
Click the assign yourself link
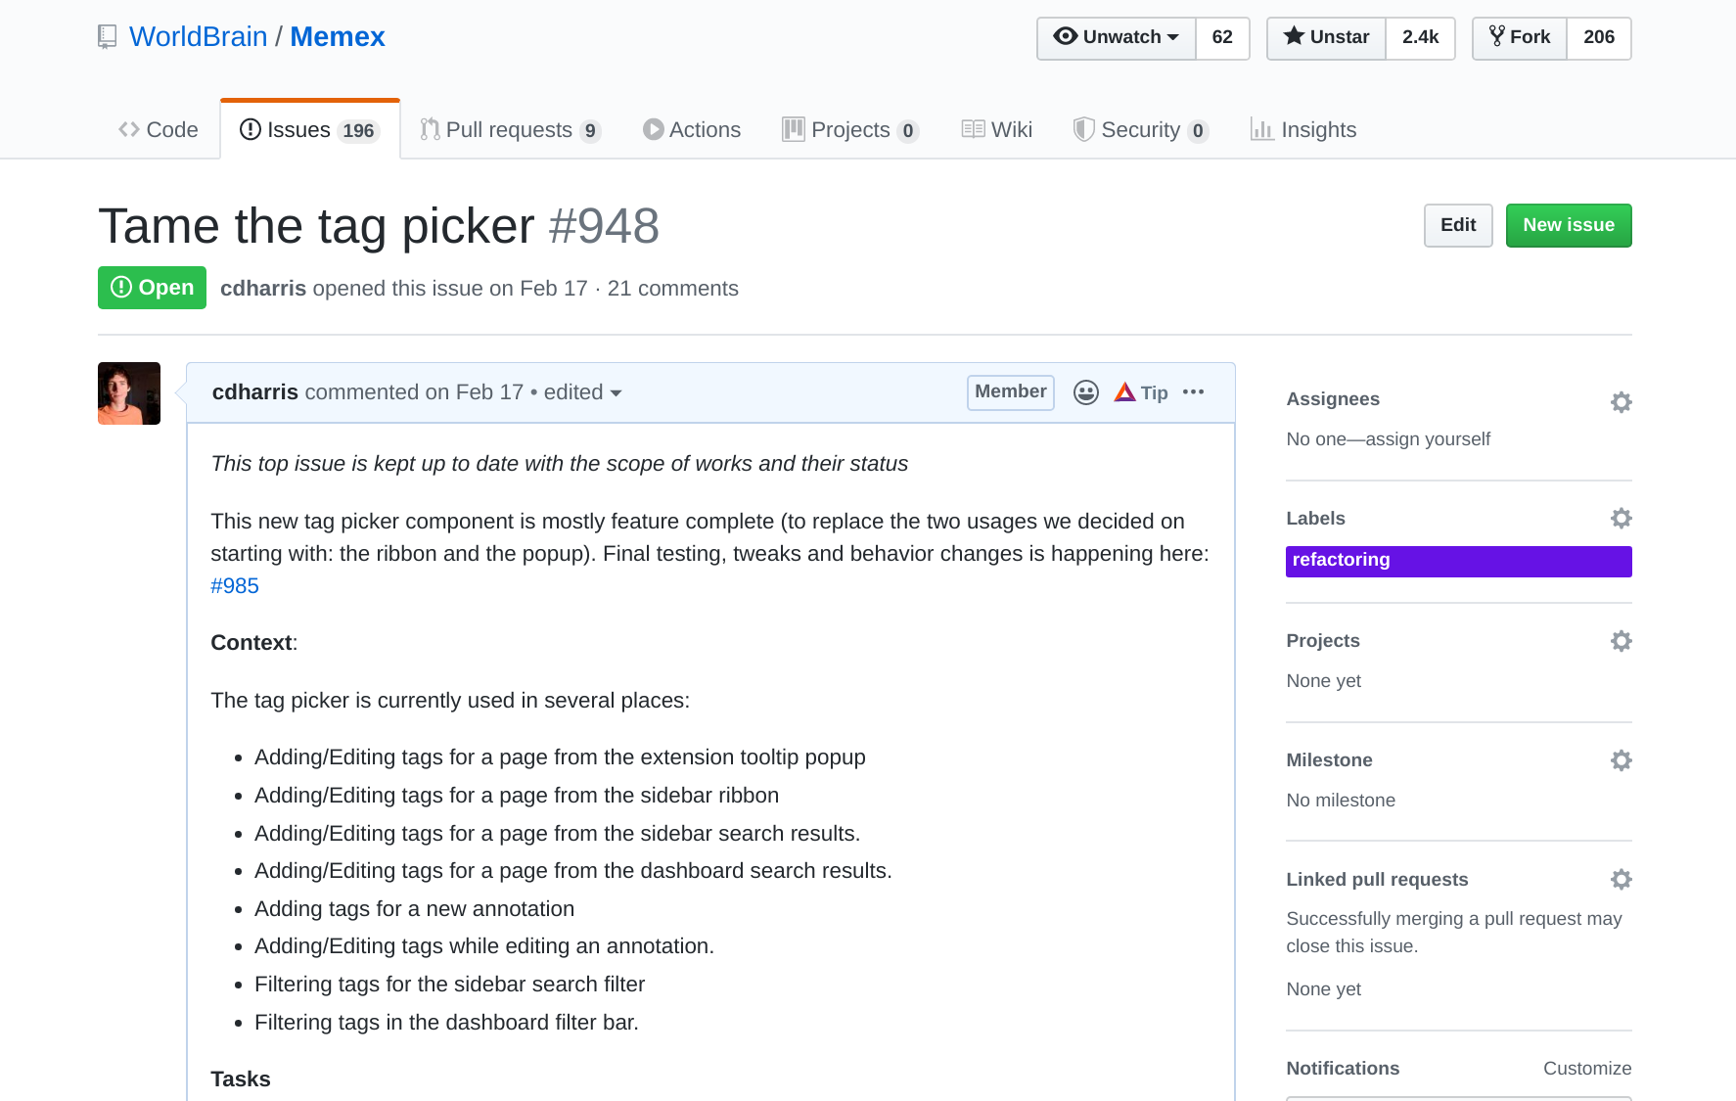[1428, 439]
